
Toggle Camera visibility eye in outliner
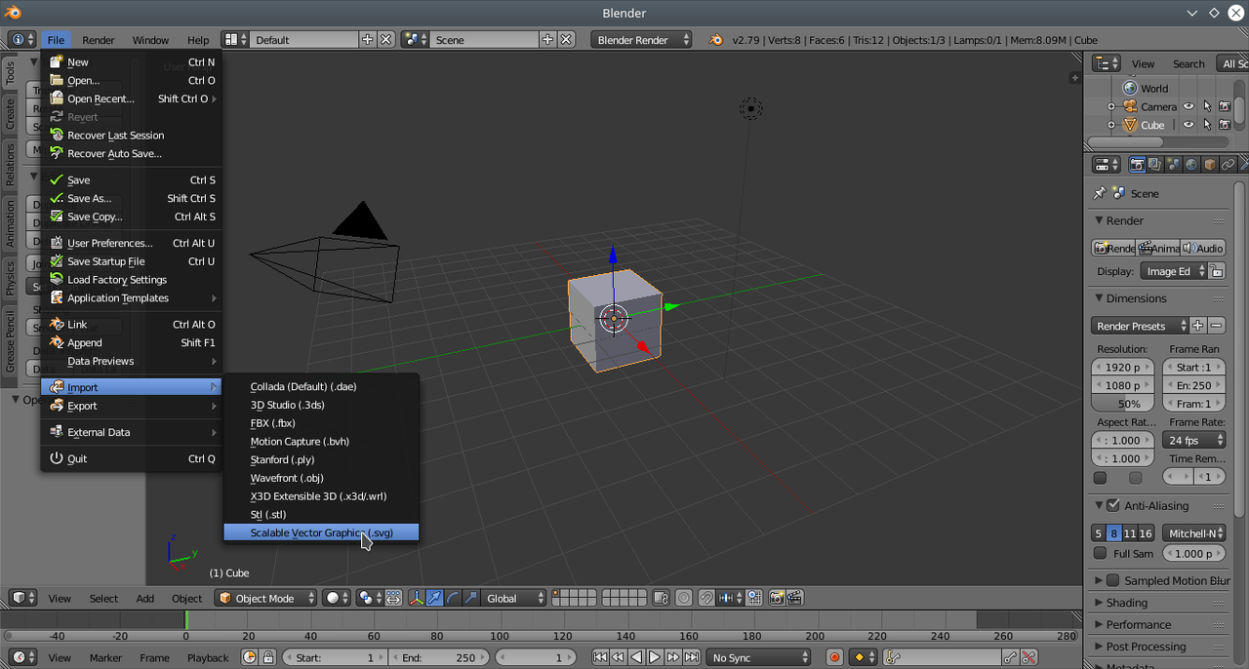(x=1189, y=106)
